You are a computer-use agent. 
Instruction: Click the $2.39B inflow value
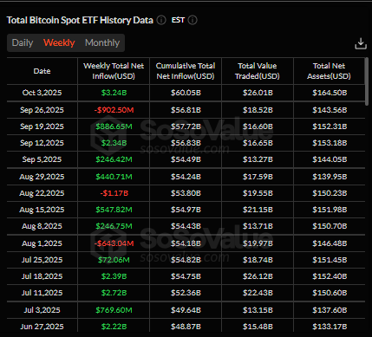click(x=114, y=276)
